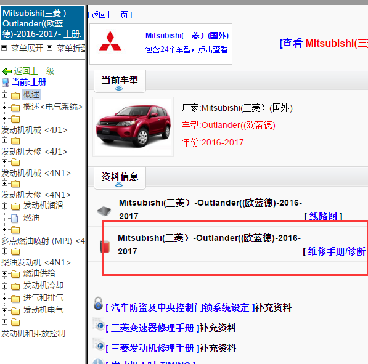Open the 维修手册/诊断 link
This screenshot has height=364, width=368.
coord(337,251)
